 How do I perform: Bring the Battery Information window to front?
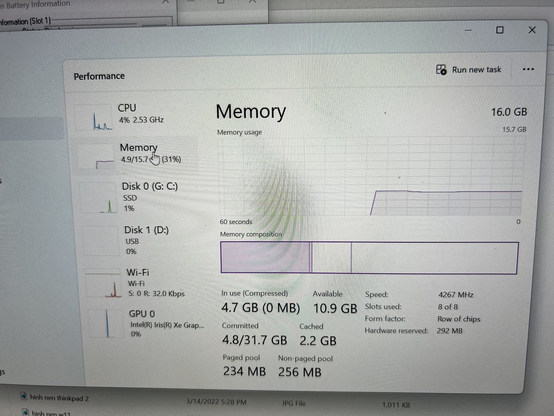click(37, 5)
